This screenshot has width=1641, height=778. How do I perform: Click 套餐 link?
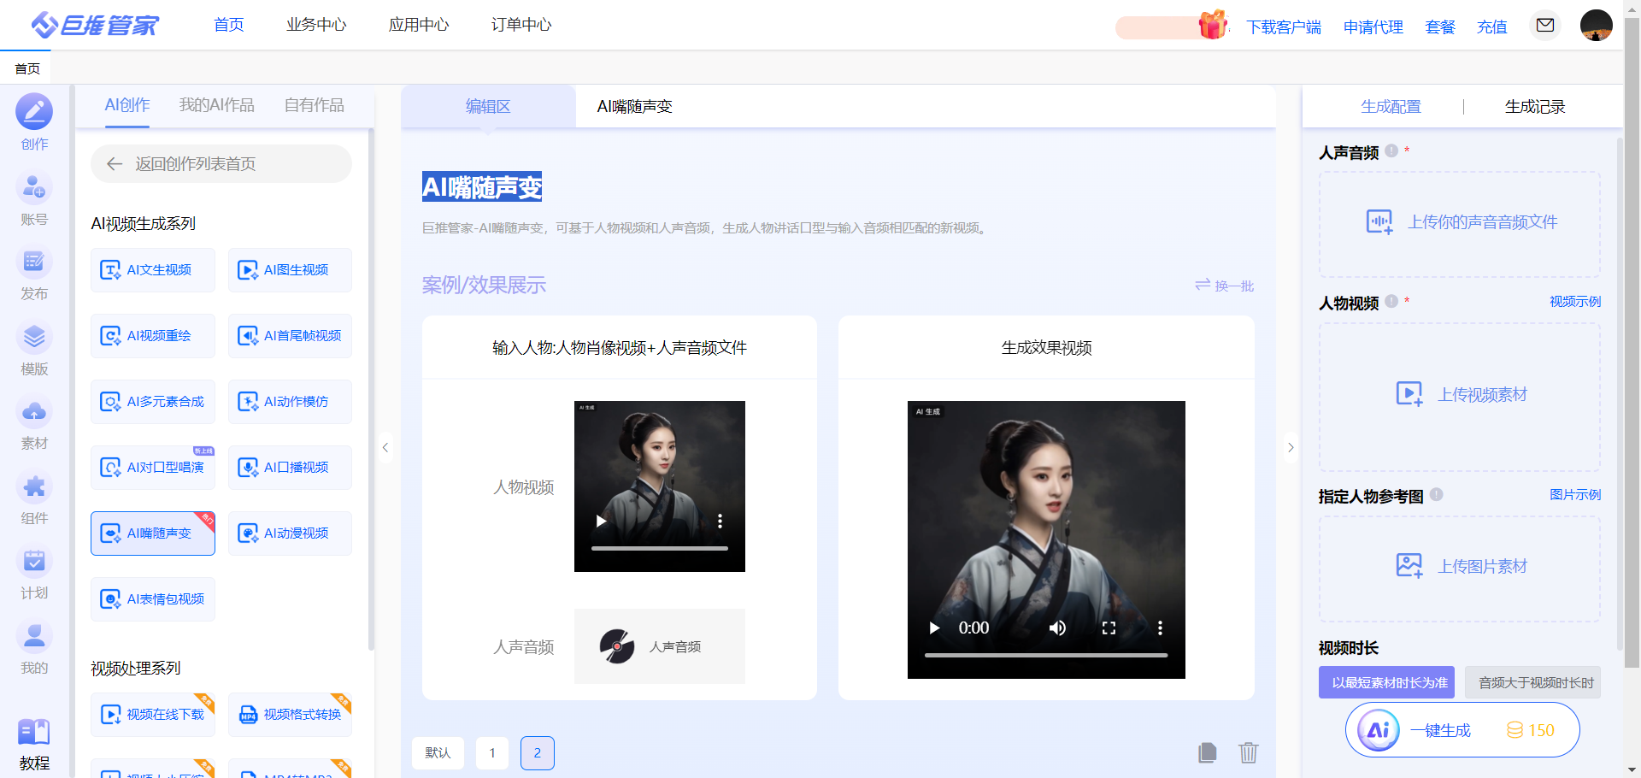pyautogui.click(x=1440, y=27)
